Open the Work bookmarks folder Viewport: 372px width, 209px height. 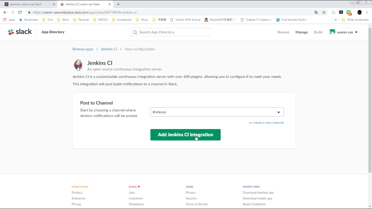pyautogui.click(x=63, y=20)
